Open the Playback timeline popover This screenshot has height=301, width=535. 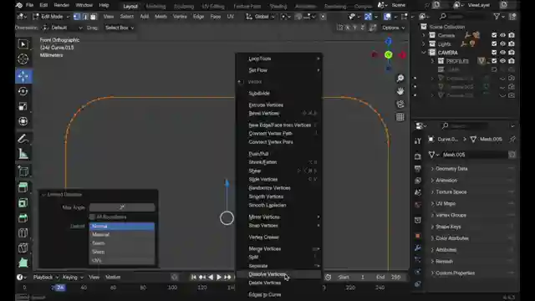click(46, 277)
